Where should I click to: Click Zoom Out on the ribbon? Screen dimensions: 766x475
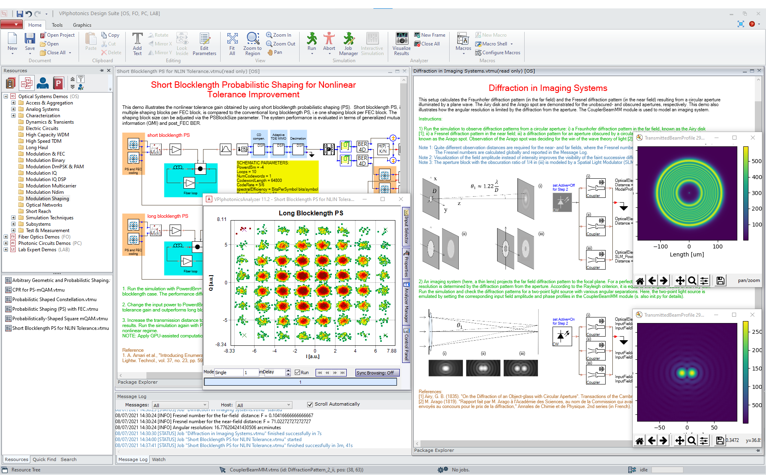click(281, 44)
